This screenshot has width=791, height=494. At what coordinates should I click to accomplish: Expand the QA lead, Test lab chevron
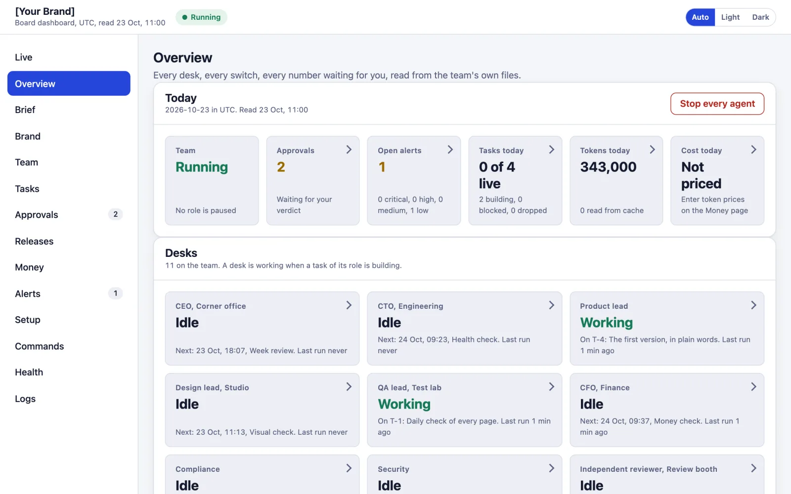551,387
